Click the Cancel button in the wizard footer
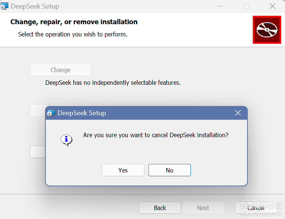 coord(256,208)
